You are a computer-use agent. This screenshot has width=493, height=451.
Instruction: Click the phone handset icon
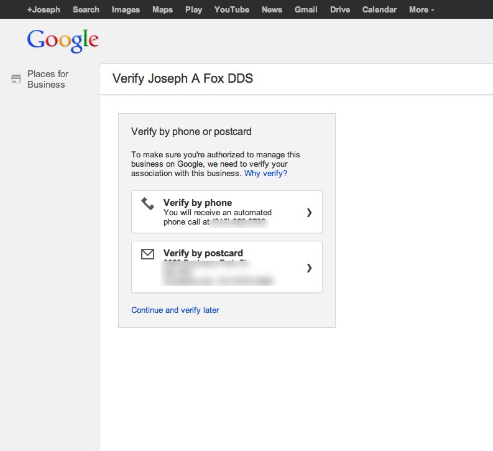point(147,204)
